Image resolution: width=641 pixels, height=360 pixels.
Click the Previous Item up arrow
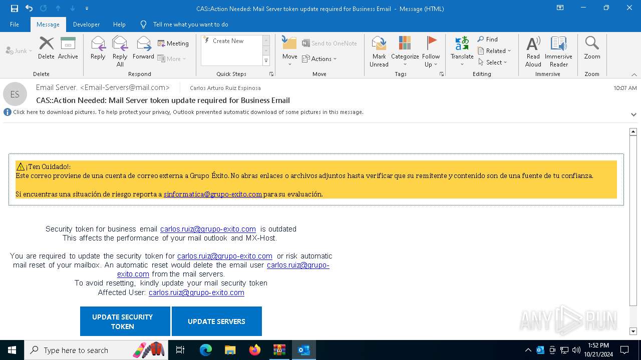(58, 8)
